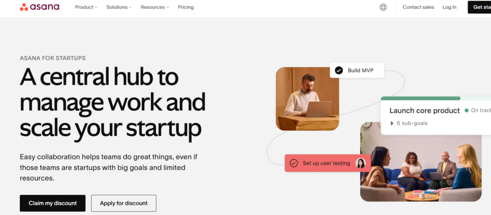Screen dimensions: 491x215
Task: Expand the Product menu chevron
Action: point(96,8)
